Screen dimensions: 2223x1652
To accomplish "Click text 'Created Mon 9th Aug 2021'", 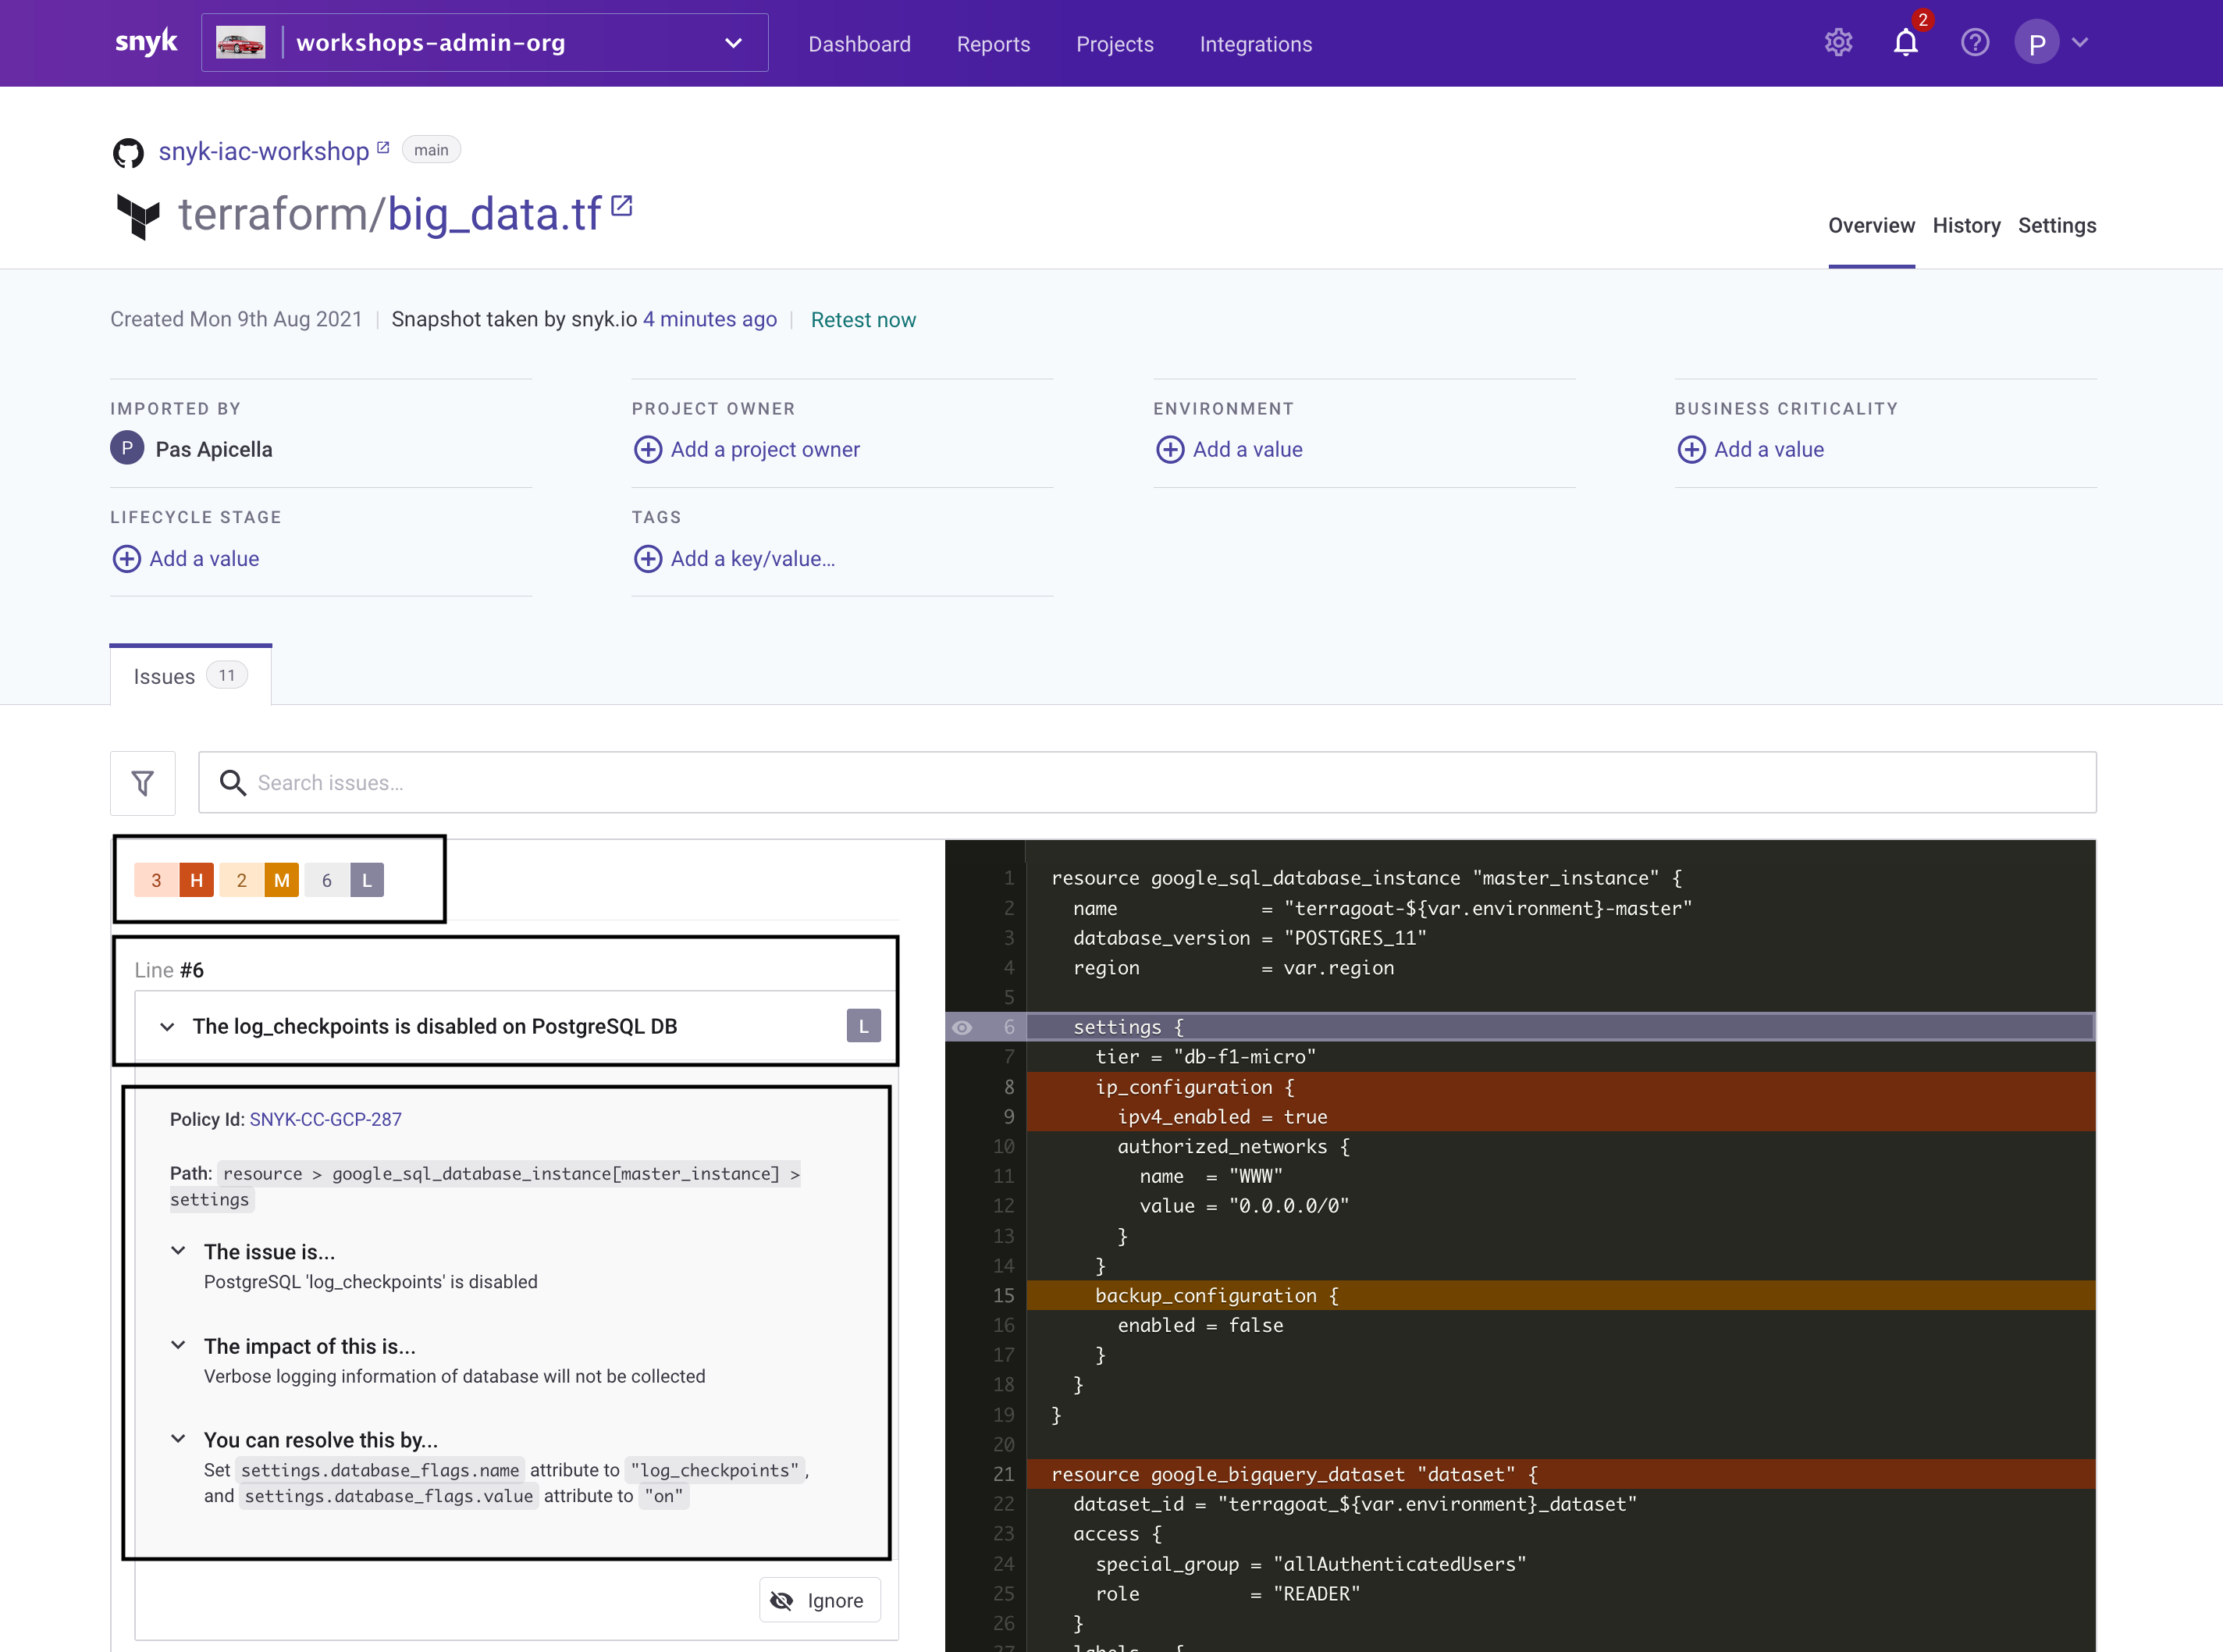I will click(236, 319).
